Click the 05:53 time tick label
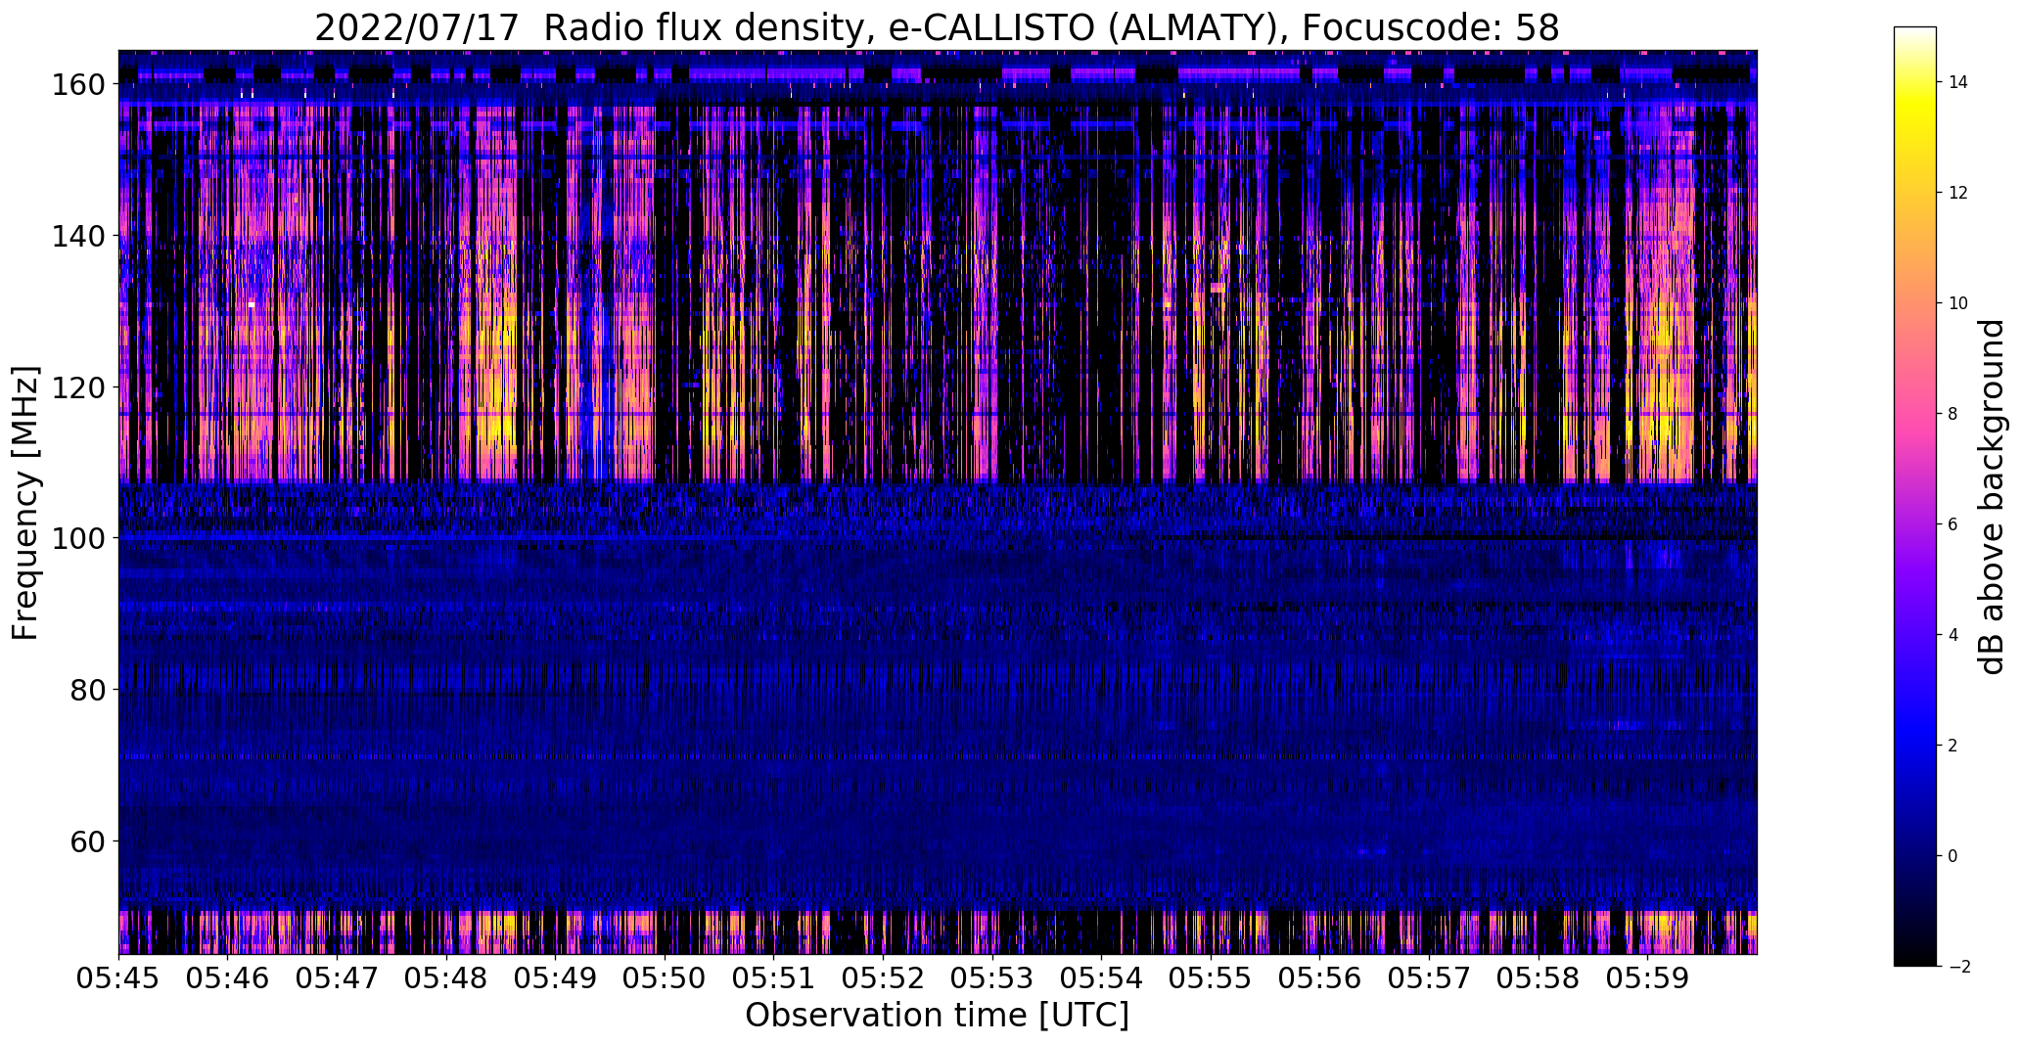2022x1044 pixels. (x=992, y=977)
